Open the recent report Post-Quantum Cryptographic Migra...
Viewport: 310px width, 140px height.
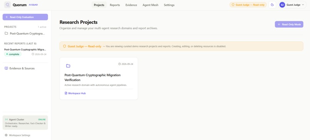pyautogui.click(x=25, y=49)
